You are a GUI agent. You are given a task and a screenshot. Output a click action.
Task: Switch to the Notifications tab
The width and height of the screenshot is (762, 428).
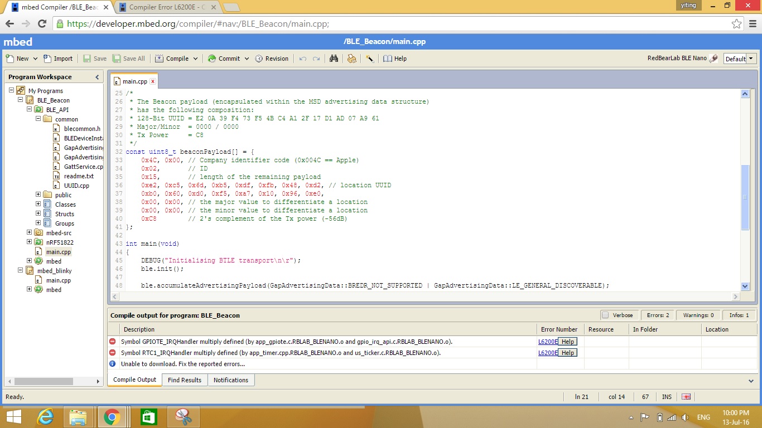coord(230,380)
